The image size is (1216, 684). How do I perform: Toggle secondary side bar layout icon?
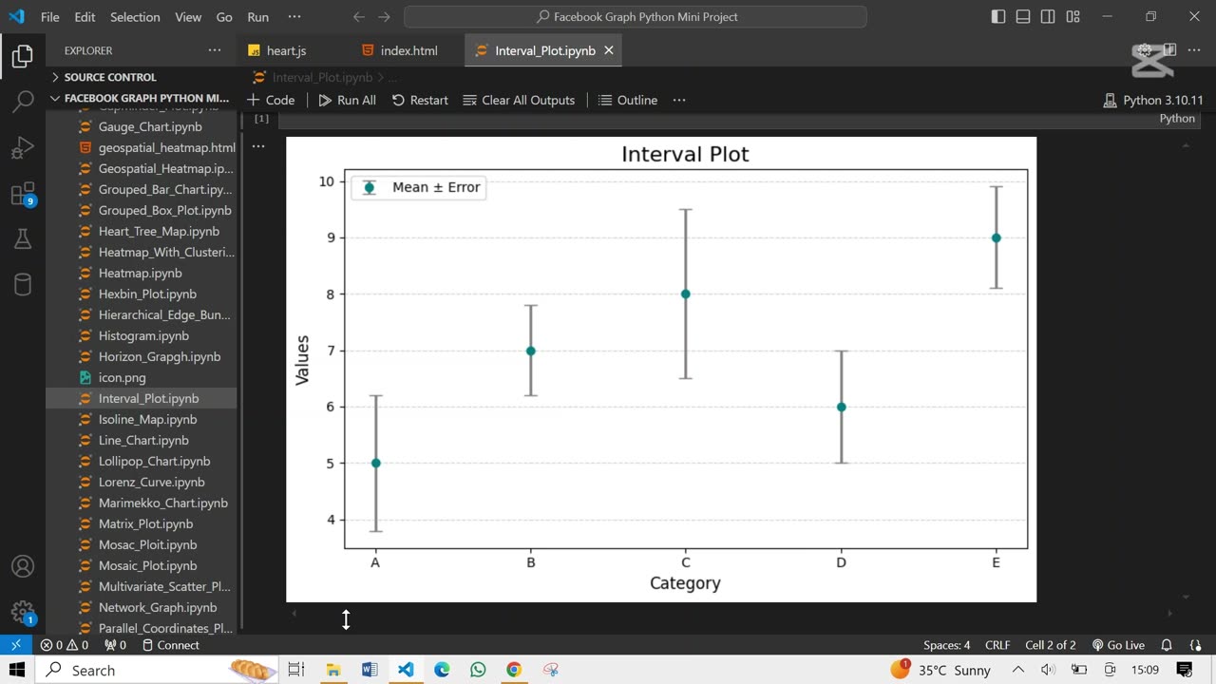[x=1048, y=17]
